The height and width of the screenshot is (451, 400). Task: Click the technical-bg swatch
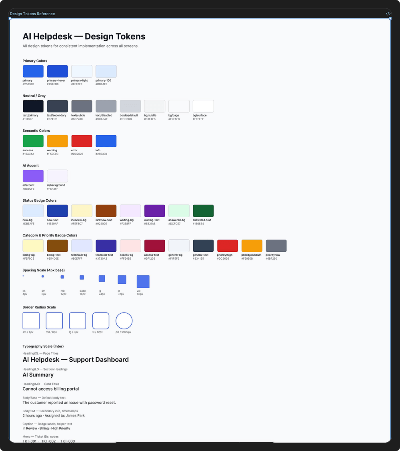coord(82,246)
